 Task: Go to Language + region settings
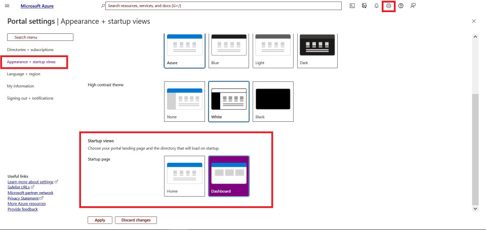pos(23,74)
